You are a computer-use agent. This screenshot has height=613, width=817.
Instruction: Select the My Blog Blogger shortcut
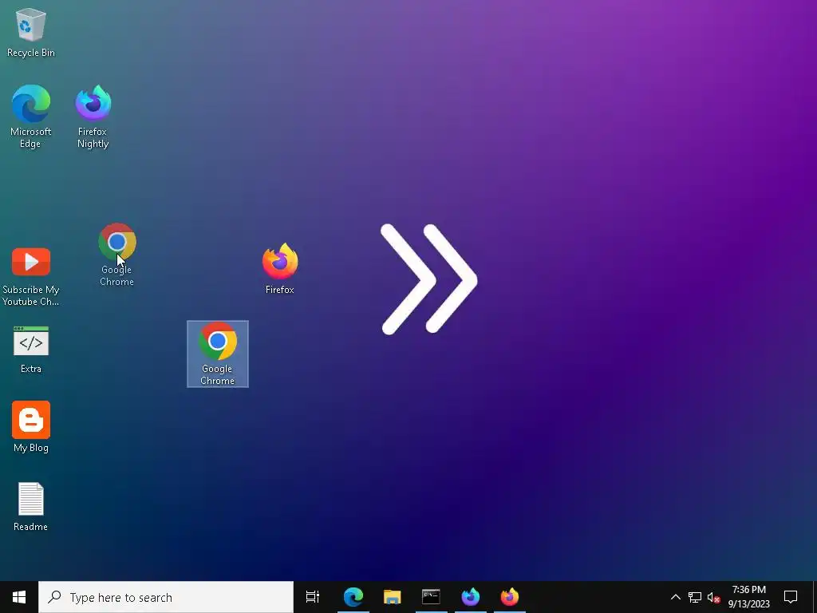point(31,427)
